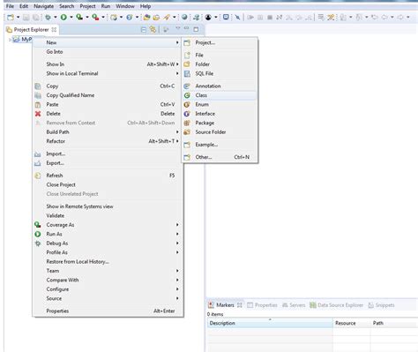Select Restore from Local History entry

pos(107,262)
